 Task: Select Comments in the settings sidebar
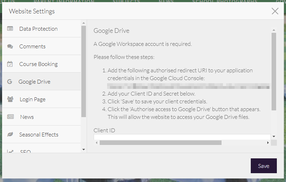click(x=32, y=46)
